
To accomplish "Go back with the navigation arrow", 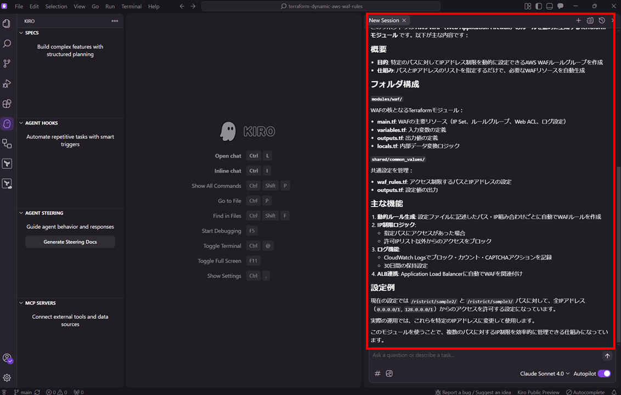I will pos(182,7).
